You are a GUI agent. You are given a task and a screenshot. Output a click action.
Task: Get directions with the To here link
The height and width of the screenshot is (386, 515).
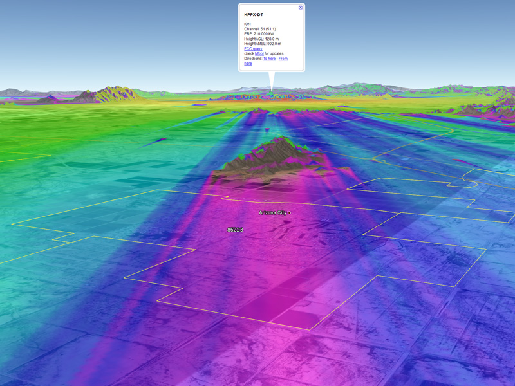[x=269, y=59]
